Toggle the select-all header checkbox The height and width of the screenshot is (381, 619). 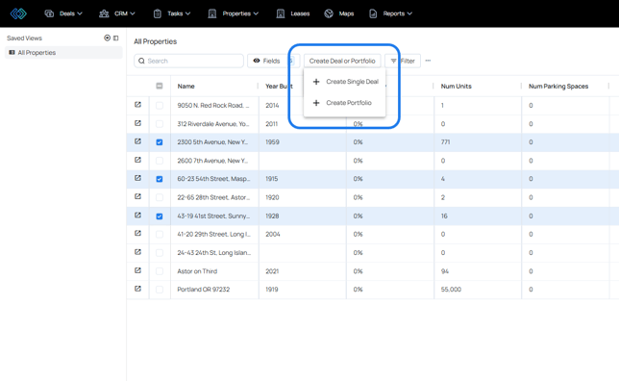[x=160, y=86]
